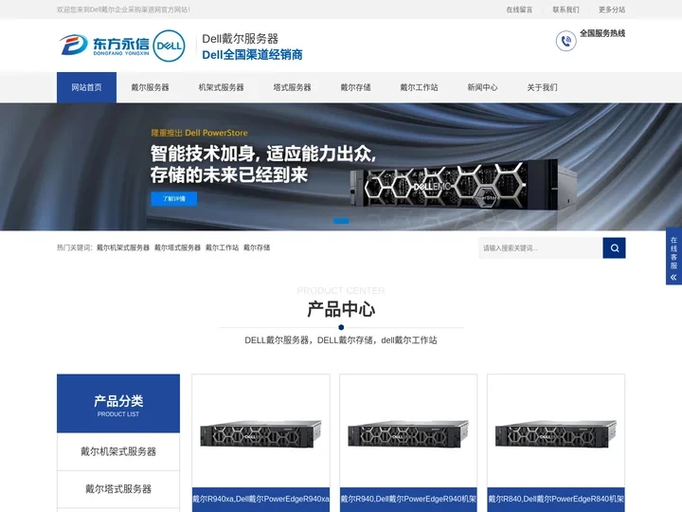Open 戴尔存储 menu item

pos(355,87)
